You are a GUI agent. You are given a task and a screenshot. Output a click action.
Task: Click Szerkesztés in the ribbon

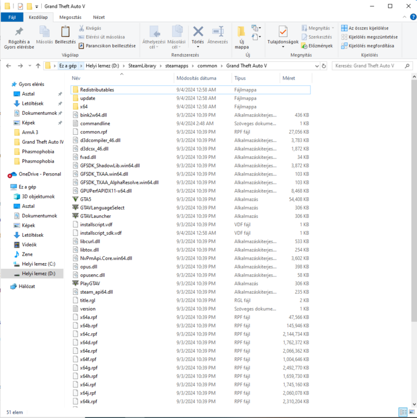point(317,37)
